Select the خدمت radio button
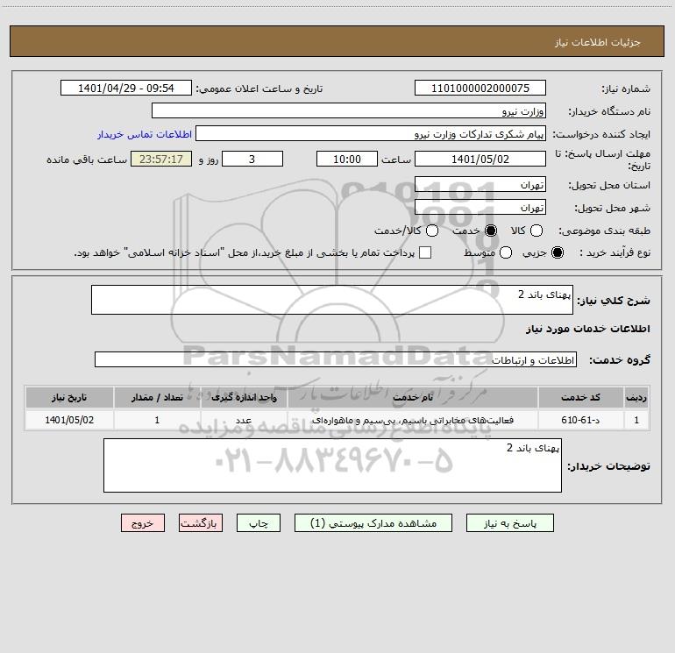Viewport: 675px width, 653px height. point(491,231)
